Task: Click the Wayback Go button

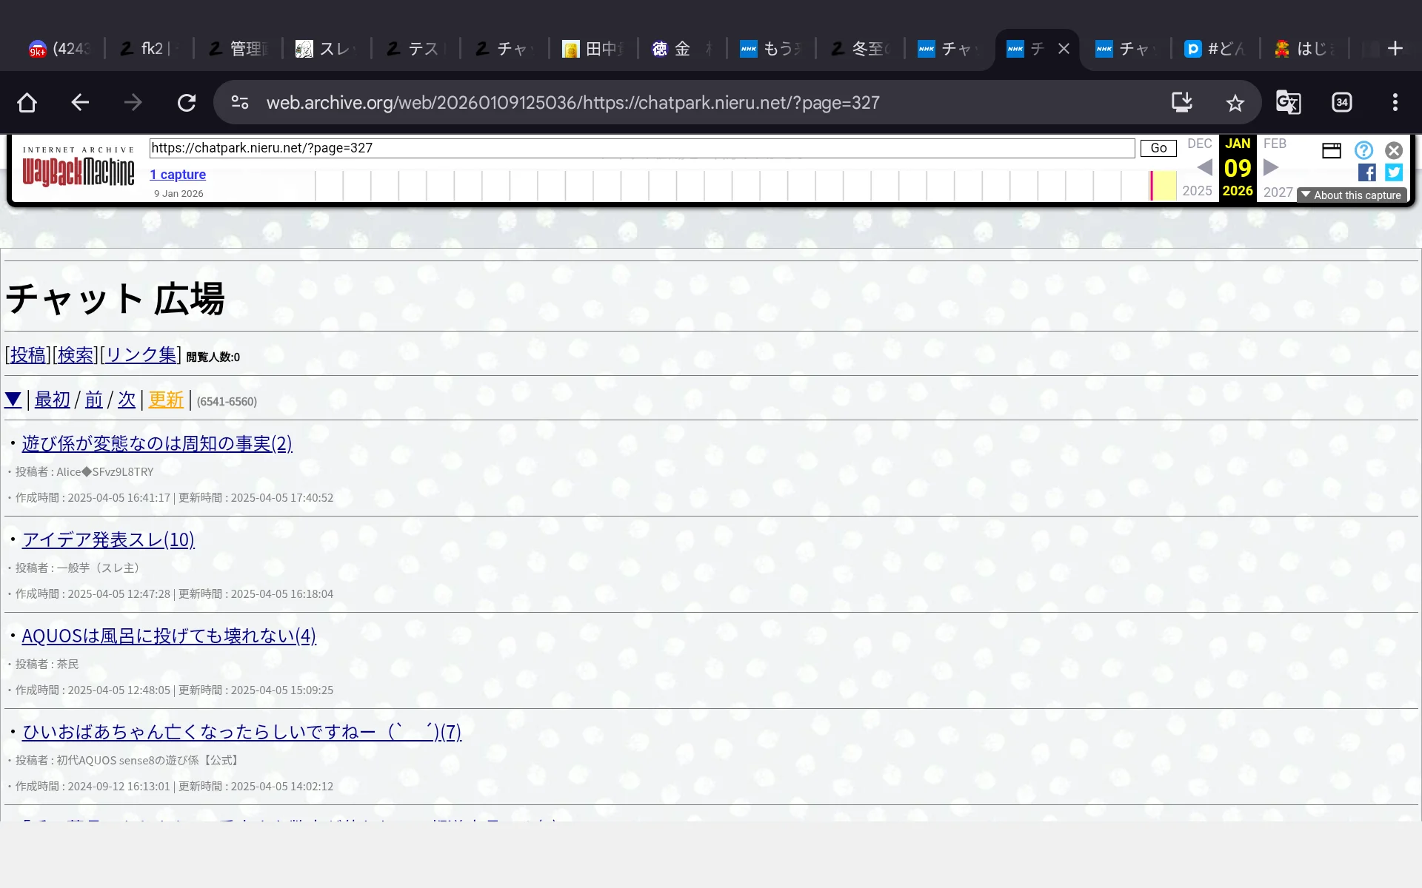Action: (1158, 148)
